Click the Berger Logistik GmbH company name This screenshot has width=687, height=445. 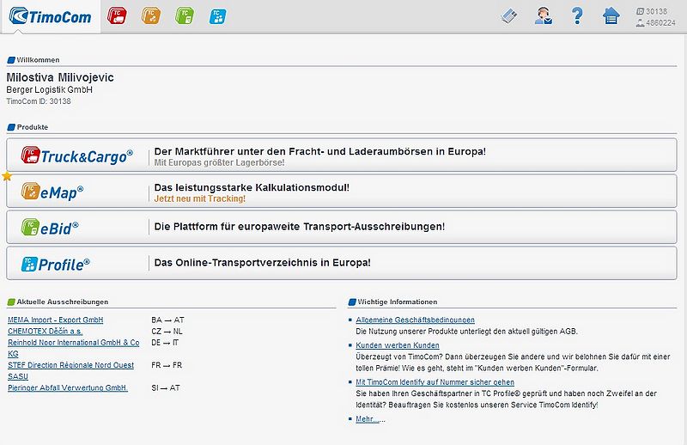49,90
